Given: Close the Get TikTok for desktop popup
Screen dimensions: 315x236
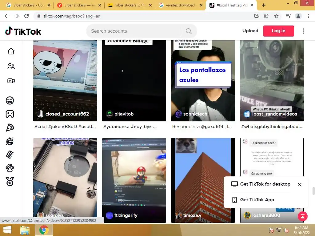Looking at the screenshot, I should 300,185.
